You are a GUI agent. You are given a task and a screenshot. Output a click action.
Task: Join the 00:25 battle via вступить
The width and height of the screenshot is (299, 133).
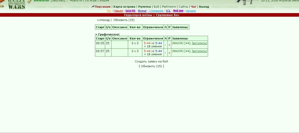pos(199,43)
